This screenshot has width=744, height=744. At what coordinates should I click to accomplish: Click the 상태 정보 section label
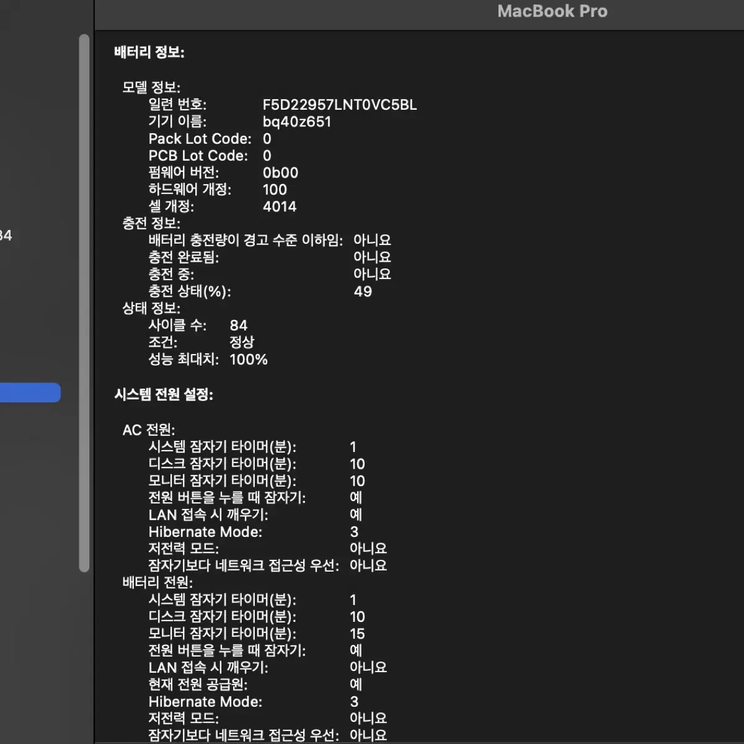151,308
